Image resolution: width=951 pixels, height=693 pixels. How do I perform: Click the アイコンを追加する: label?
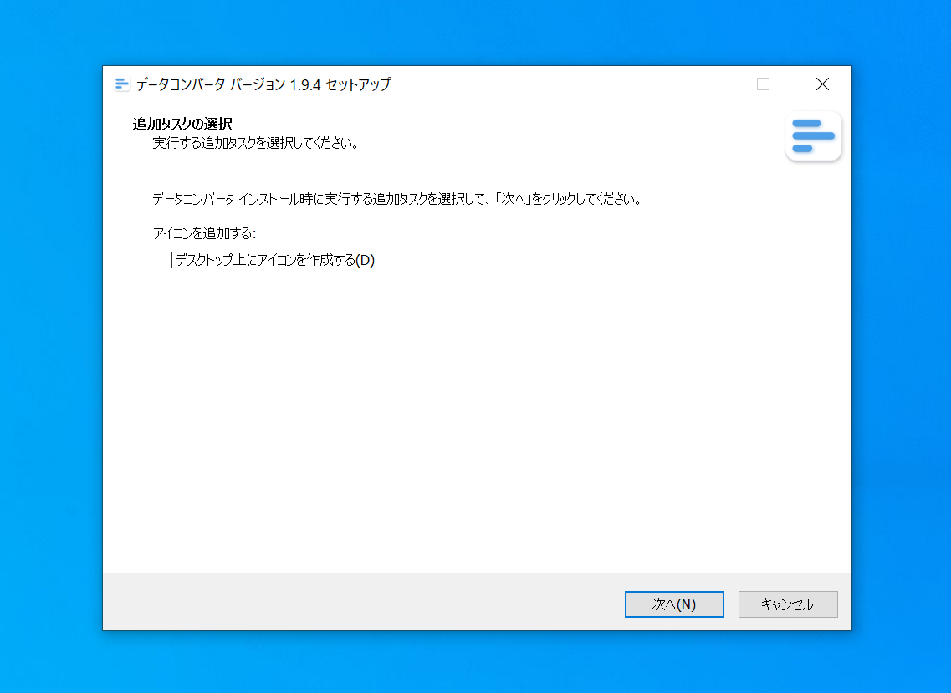[204, 233]
